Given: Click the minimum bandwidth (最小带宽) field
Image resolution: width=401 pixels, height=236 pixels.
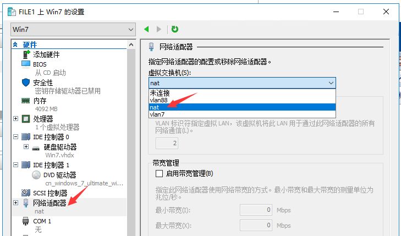Looking at the screenshot, I should click(256, 210).
